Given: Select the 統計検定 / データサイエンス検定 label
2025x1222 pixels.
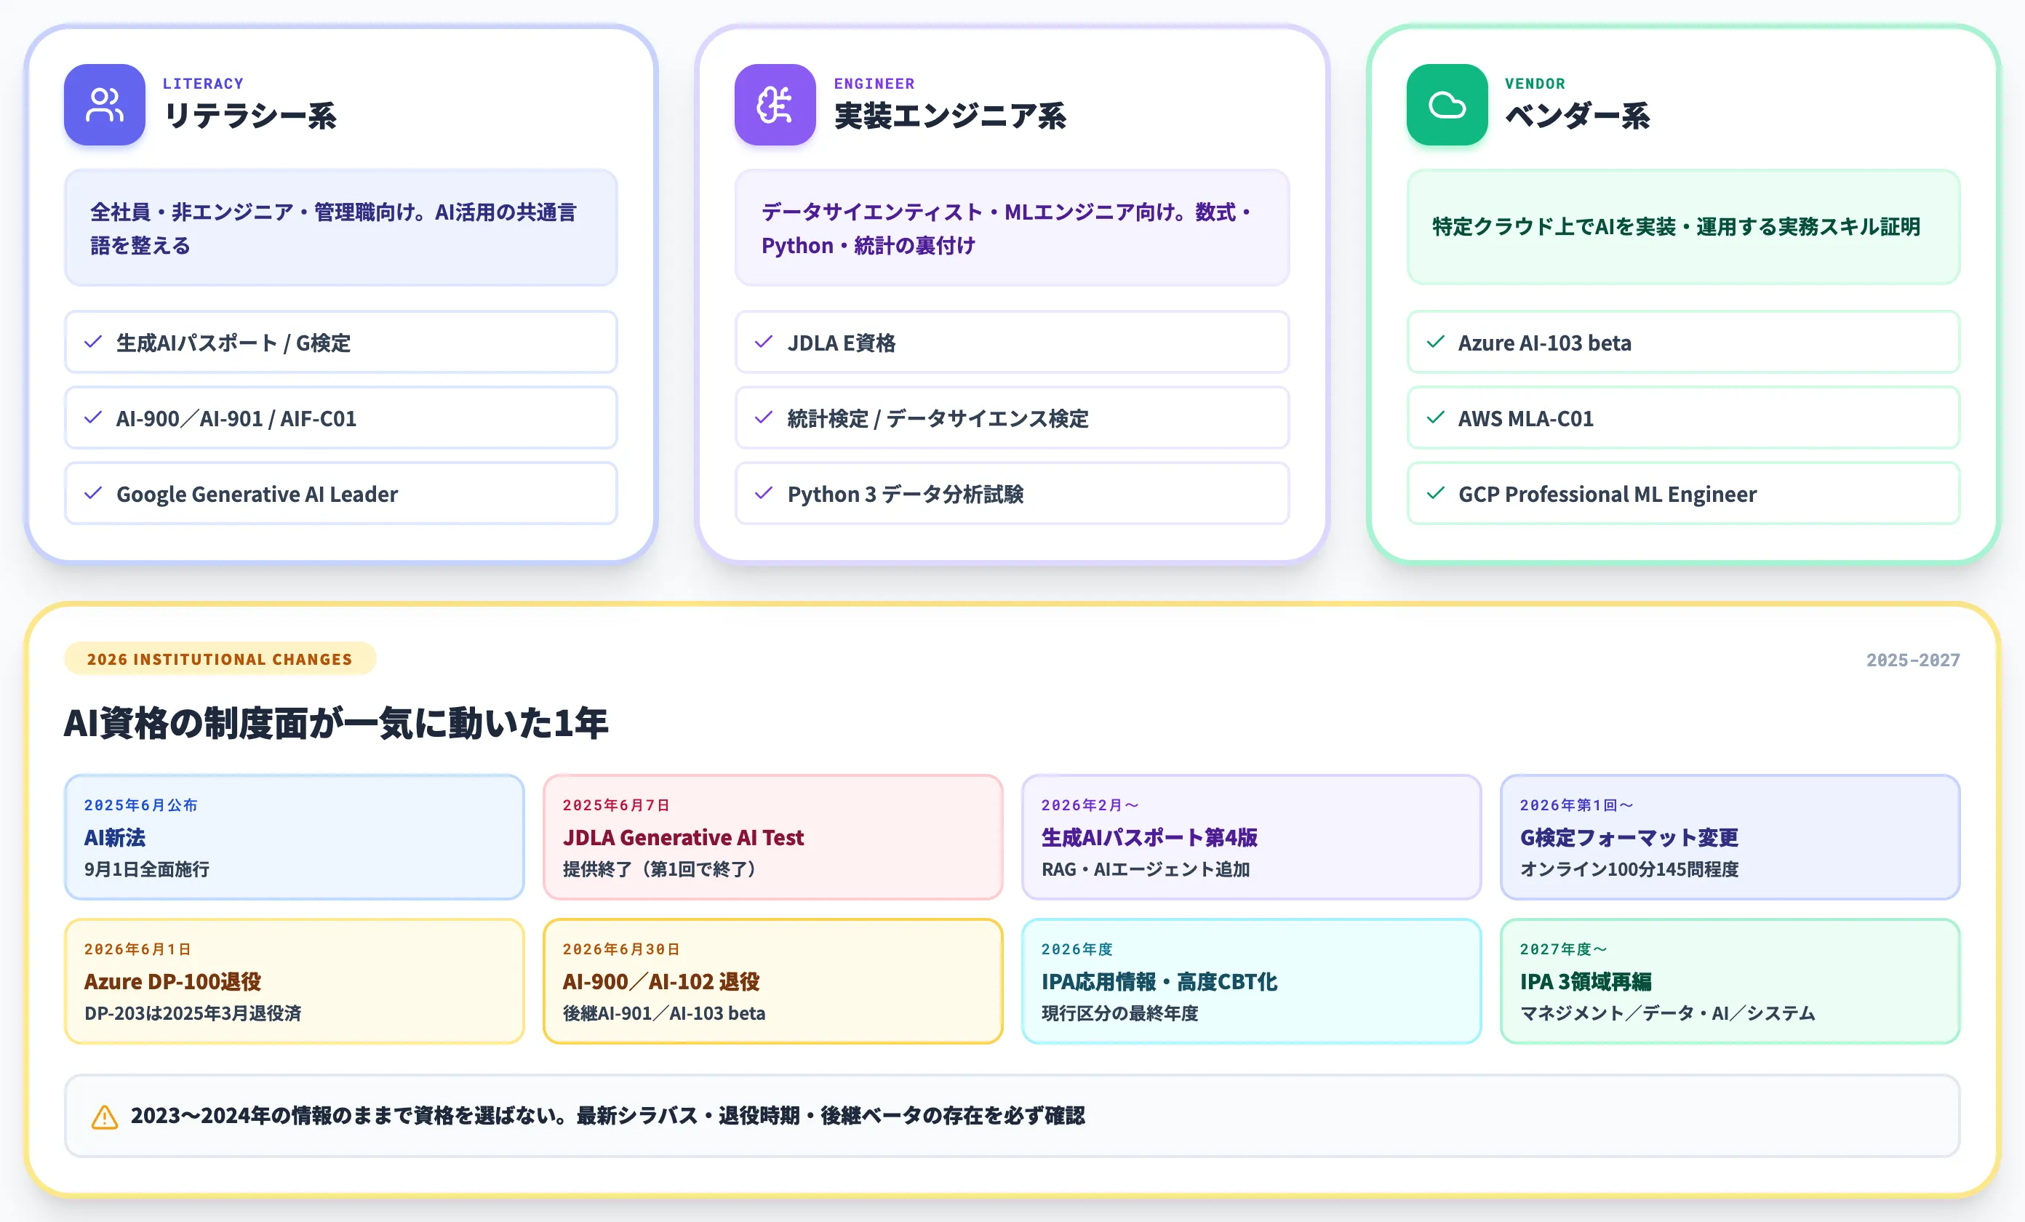Looking at the screenshot, I should pos(938,418).
